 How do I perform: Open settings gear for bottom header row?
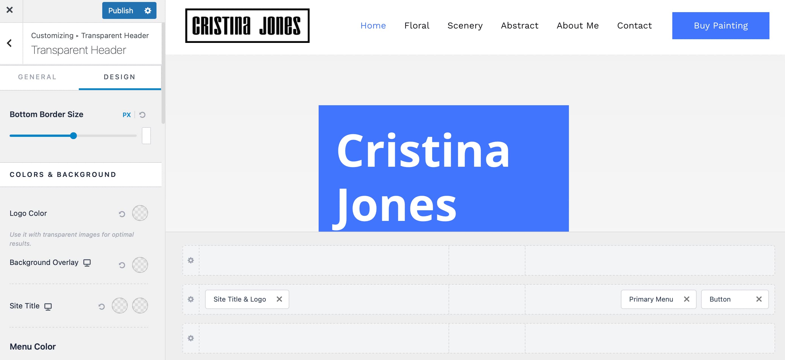coord(191,338)
